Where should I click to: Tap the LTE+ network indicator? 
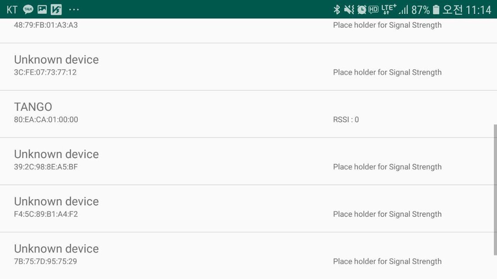389,10
